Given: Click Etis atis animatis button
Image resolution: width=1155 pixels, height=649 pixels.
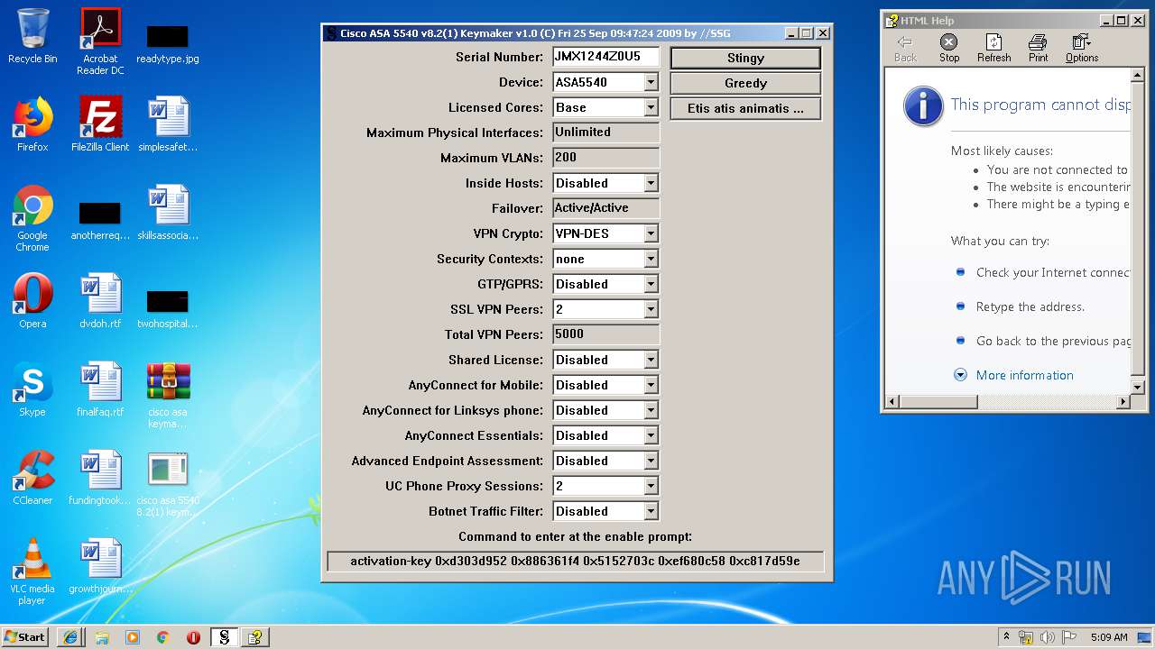Looking at the screenshot, I should coord(745,108).
